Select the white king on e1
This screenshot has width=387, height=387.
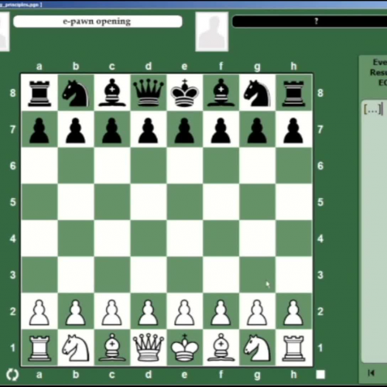(185, 348)
